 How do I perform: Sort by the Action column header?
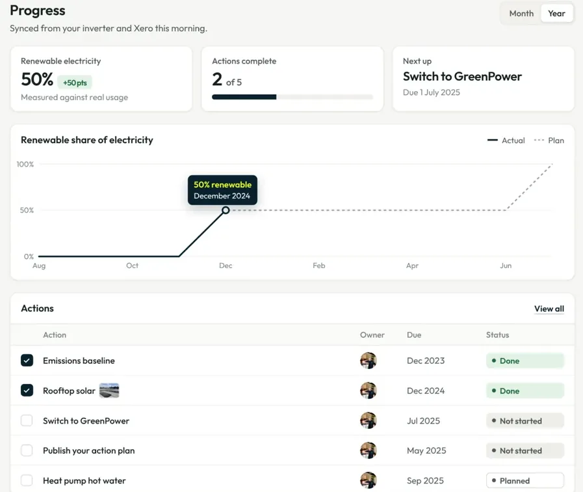(55, 335)
